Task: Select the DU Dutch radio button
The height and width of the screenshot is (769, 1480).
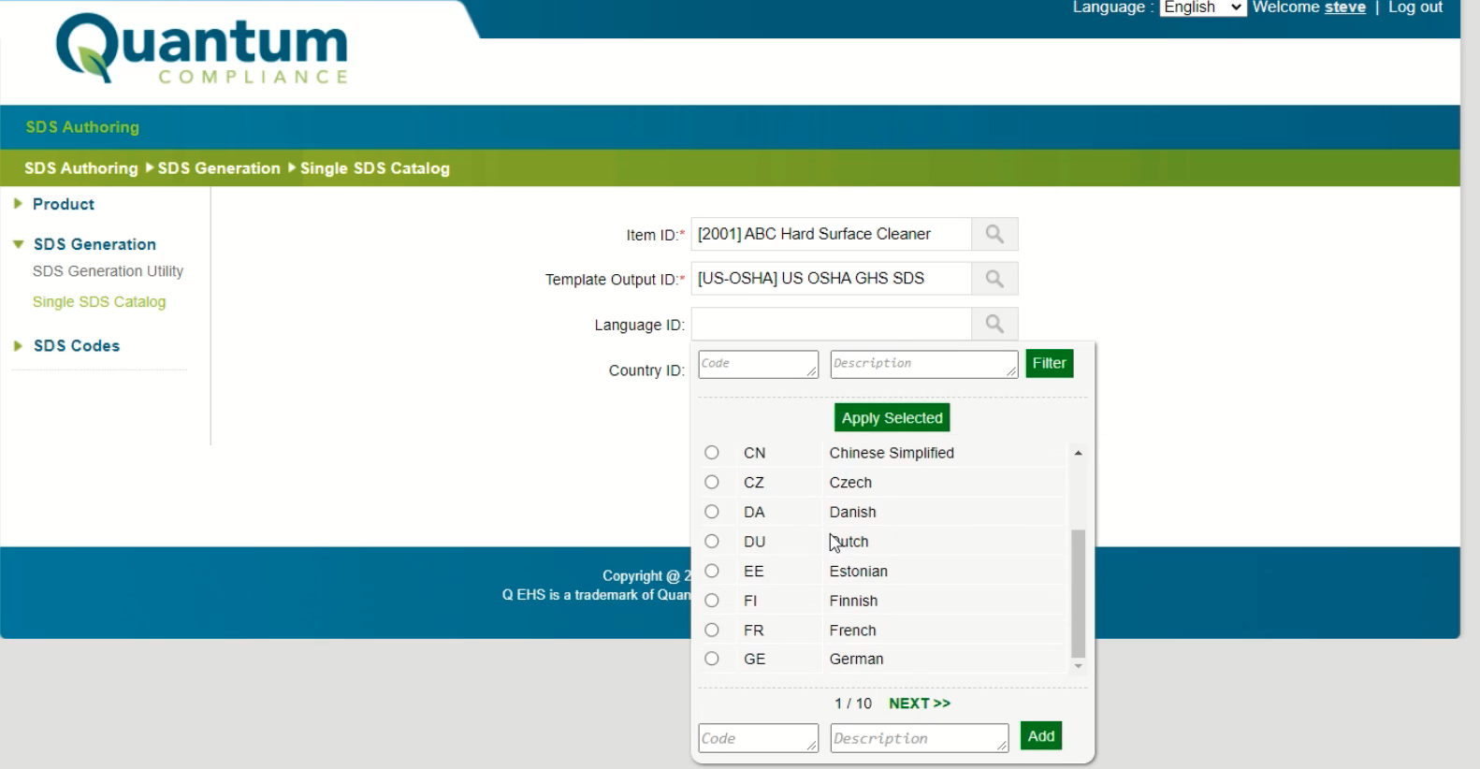Action: click(712, 542)
